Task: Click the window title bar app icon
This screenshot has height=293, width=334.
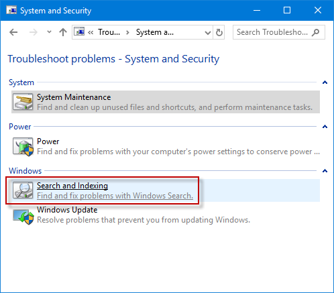Action: (11, 10)
